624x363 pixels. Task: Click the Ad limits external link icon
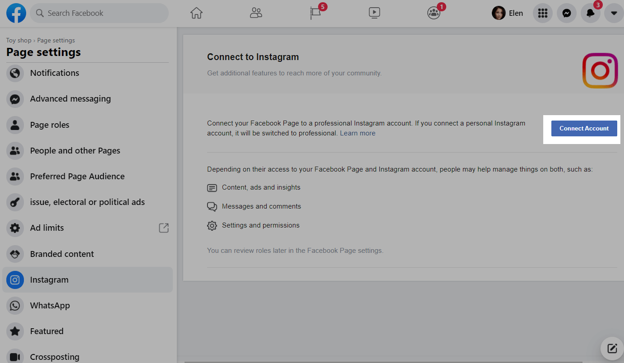point(164,228)
